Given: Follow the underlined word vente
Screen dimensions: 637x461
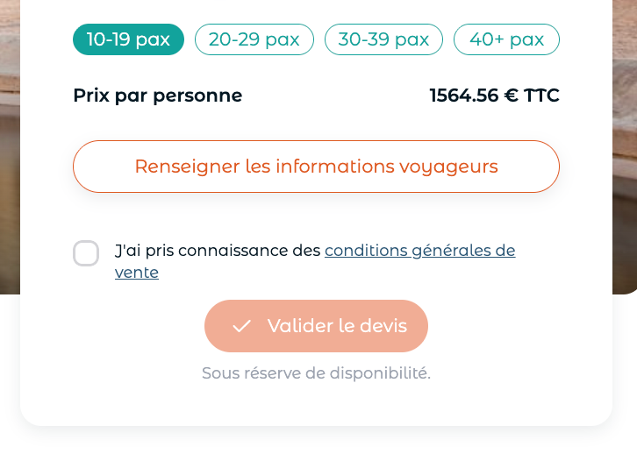Looking at the screenshot, I should click(137, 273).
